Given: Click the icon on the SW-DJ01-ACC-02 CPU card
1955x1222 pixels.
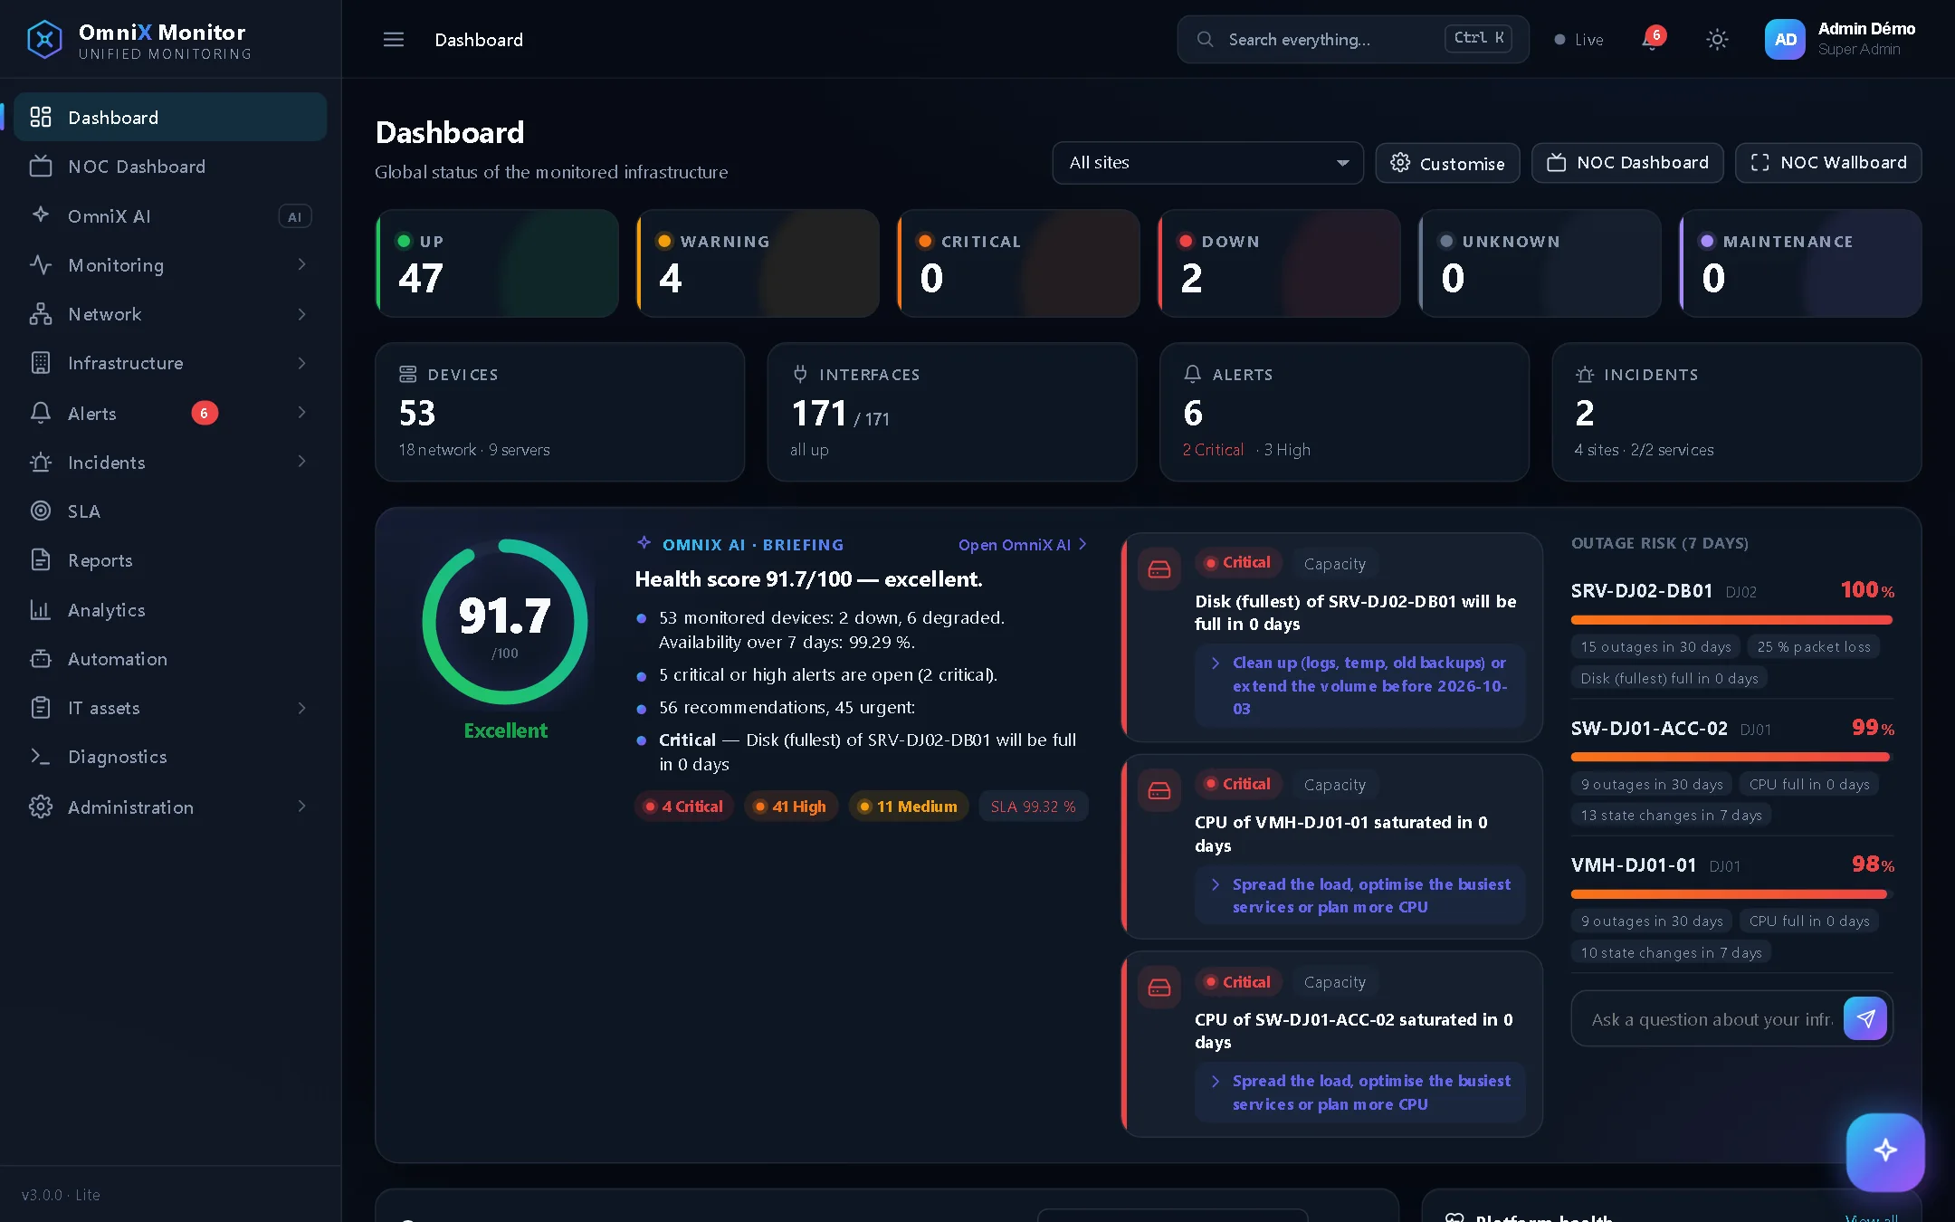Looking at the screenshot, I should tap(1159, 988).
